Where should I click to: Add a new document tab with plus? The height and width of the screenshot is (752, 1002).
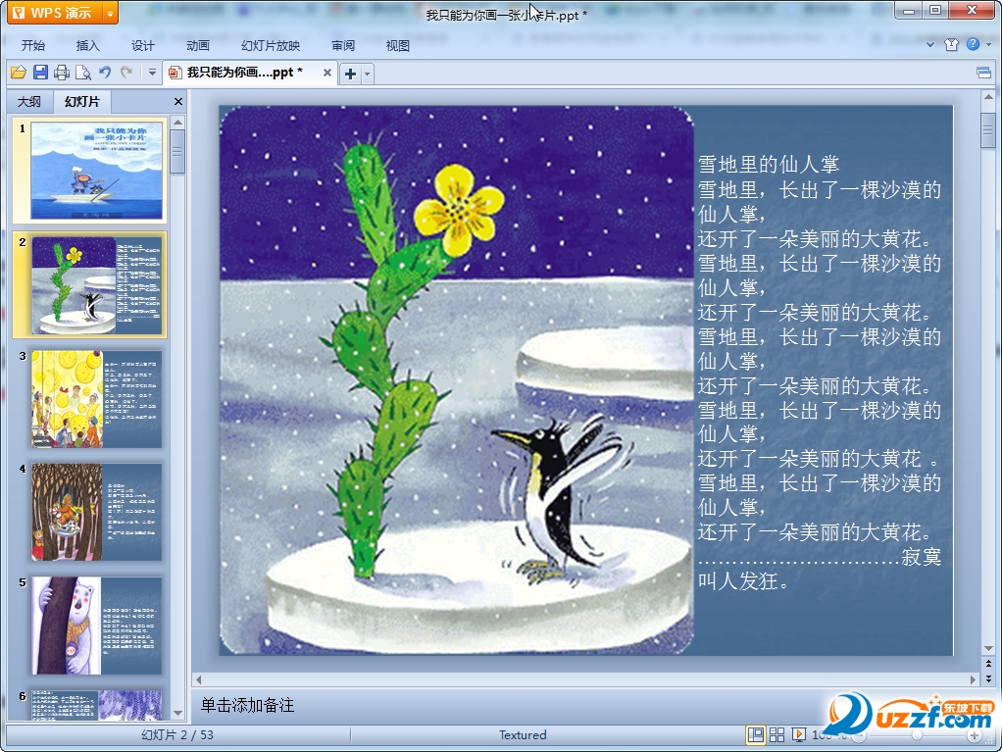pos(350,75)
